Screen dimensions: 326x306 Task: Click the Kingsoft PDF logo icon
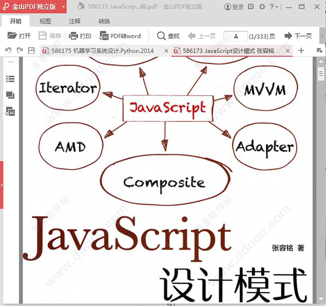pyautogui.click(x=6, y=7)
